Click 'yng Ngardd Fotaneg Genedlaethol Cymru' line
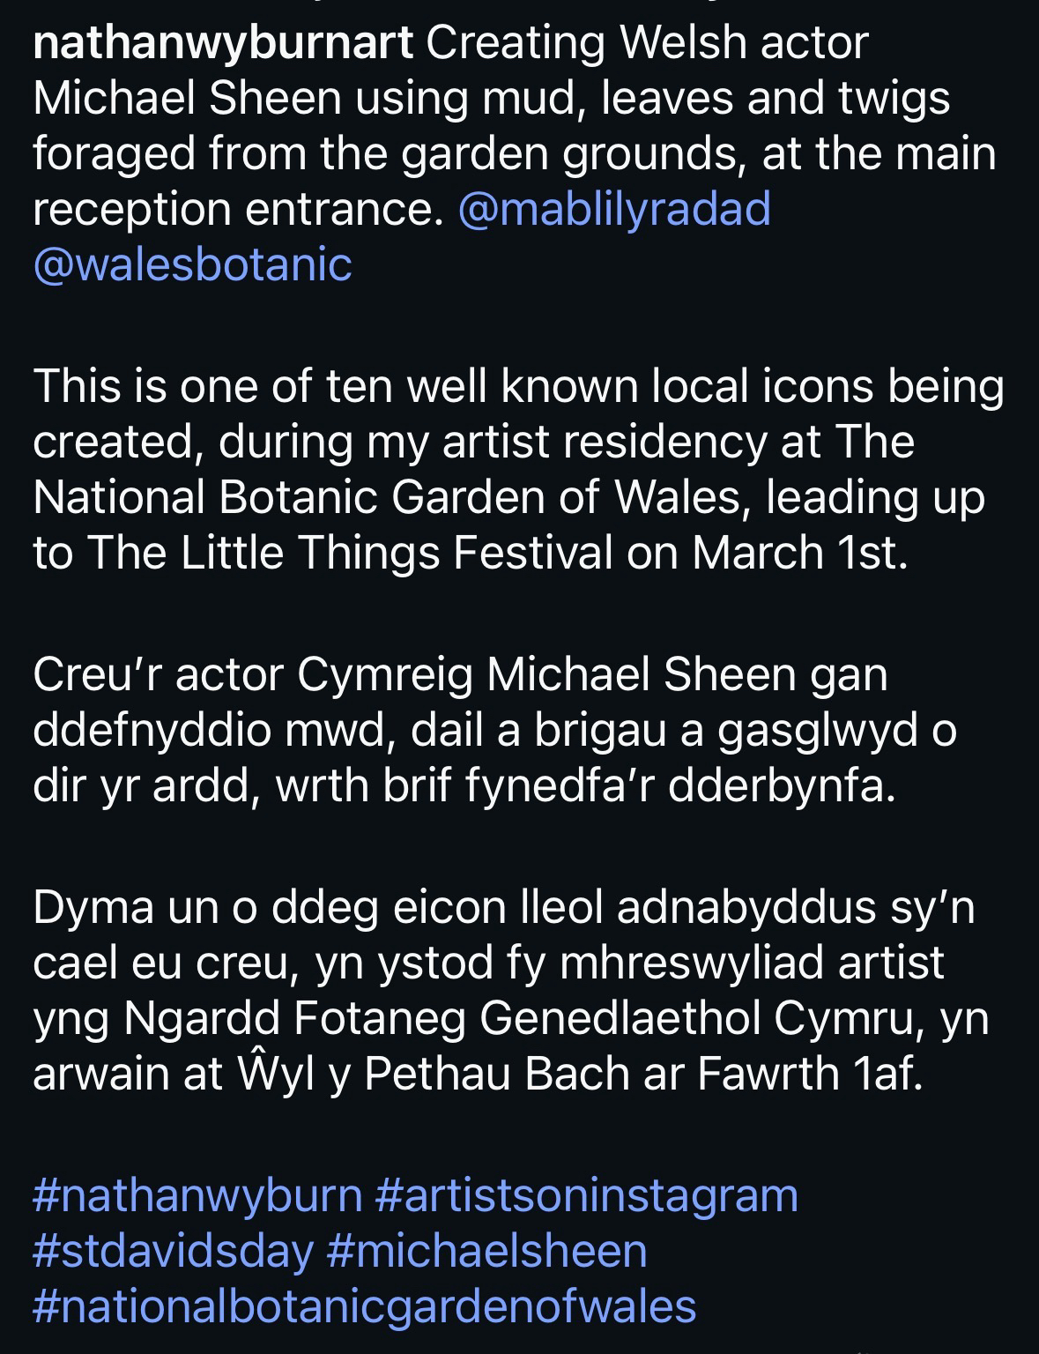Image resolution: width=1039 pixels, height=1354 pixels. click(x=510, y=1020)
